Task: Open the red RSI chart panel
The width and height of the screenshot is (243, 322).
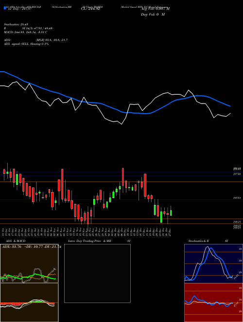Action: pos(213,302)
